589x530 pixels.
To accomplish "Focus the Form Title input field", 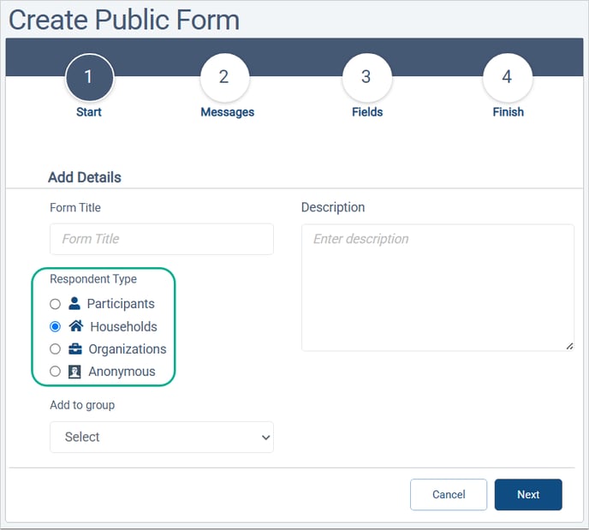I will pos(162,239).
